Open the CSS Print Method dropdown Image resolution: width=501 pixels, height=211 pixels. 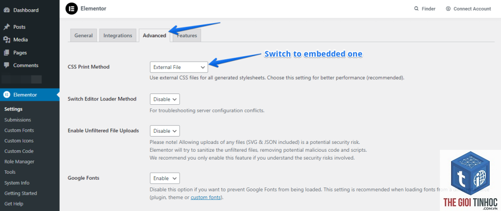[179, 67]
